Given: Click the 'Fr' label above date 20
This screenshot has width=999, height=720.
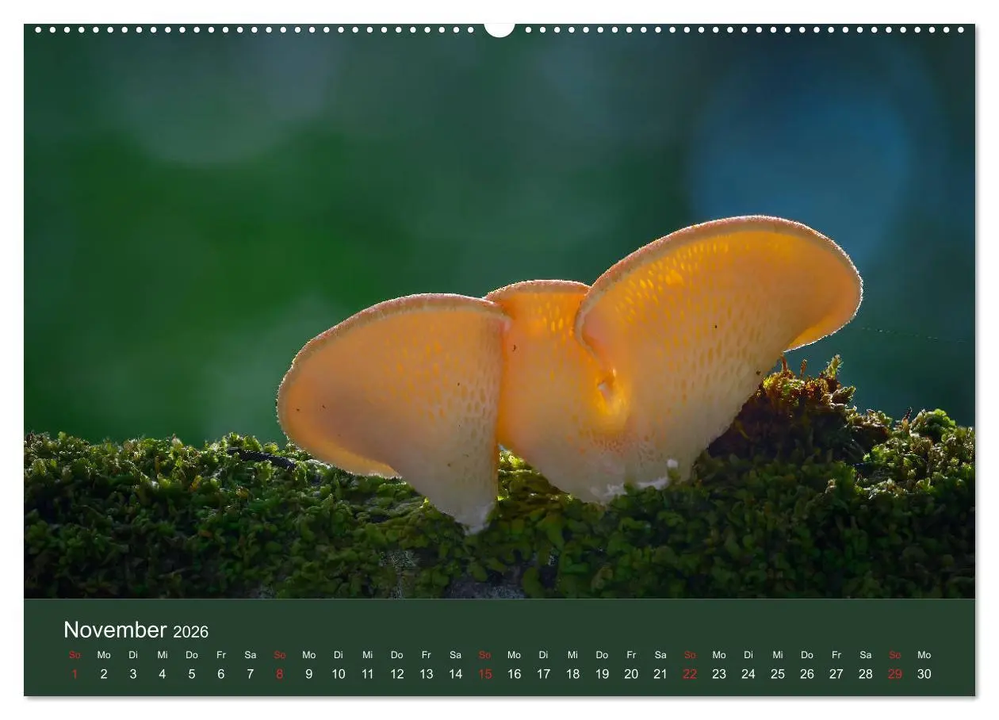Looking at the screenshot, I should click(x=631, y=655).
